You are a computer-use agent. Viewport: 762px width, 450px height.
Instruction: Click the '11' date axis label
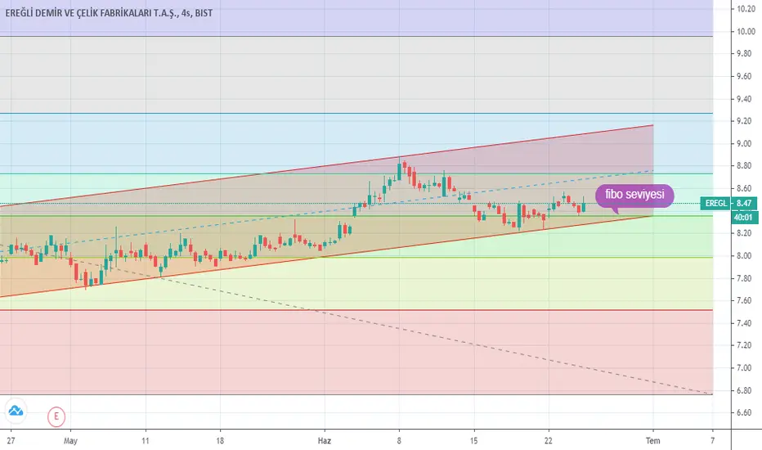click(x=146, y=441)
